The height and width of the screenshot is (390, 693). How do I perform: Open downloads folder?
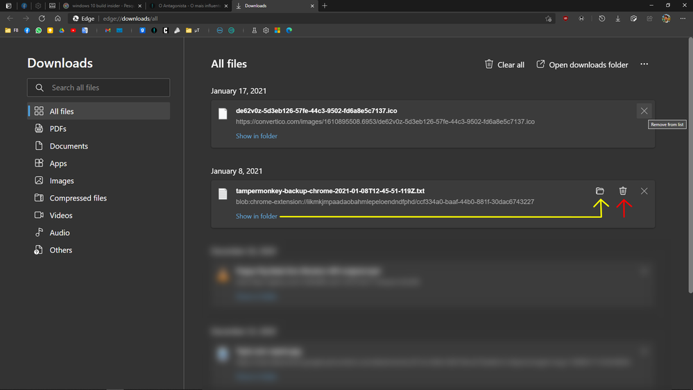582,65
